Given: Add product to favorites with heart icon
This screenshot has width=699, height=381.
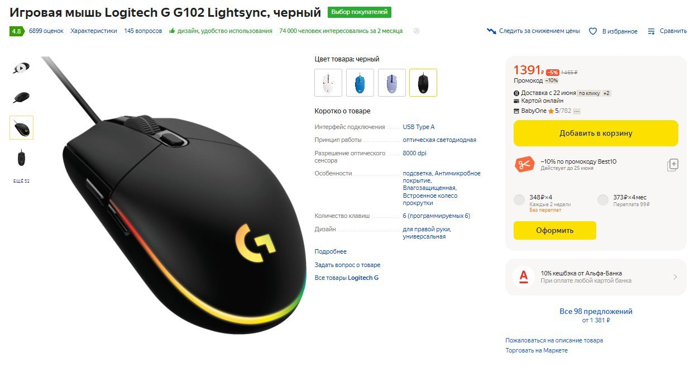Looking at the screenshot, I should 593,31.
